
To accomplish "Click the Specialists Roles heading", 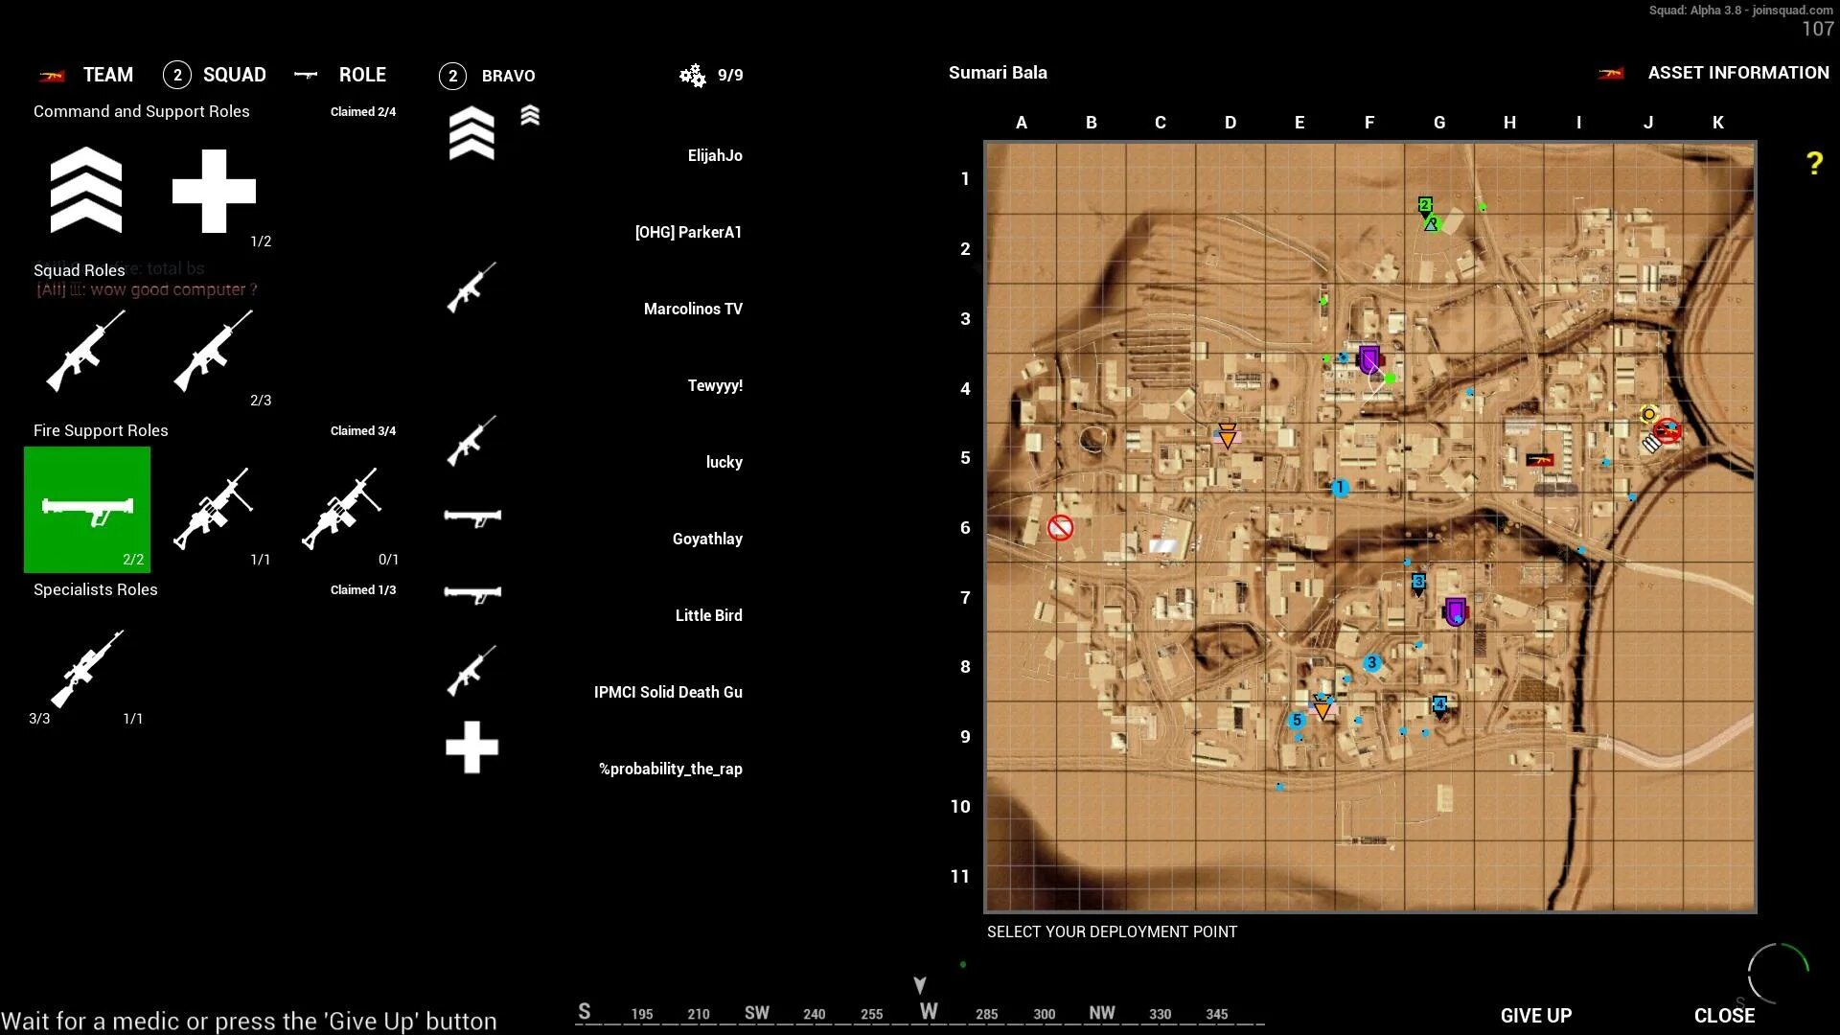I will tap(95, 589).
